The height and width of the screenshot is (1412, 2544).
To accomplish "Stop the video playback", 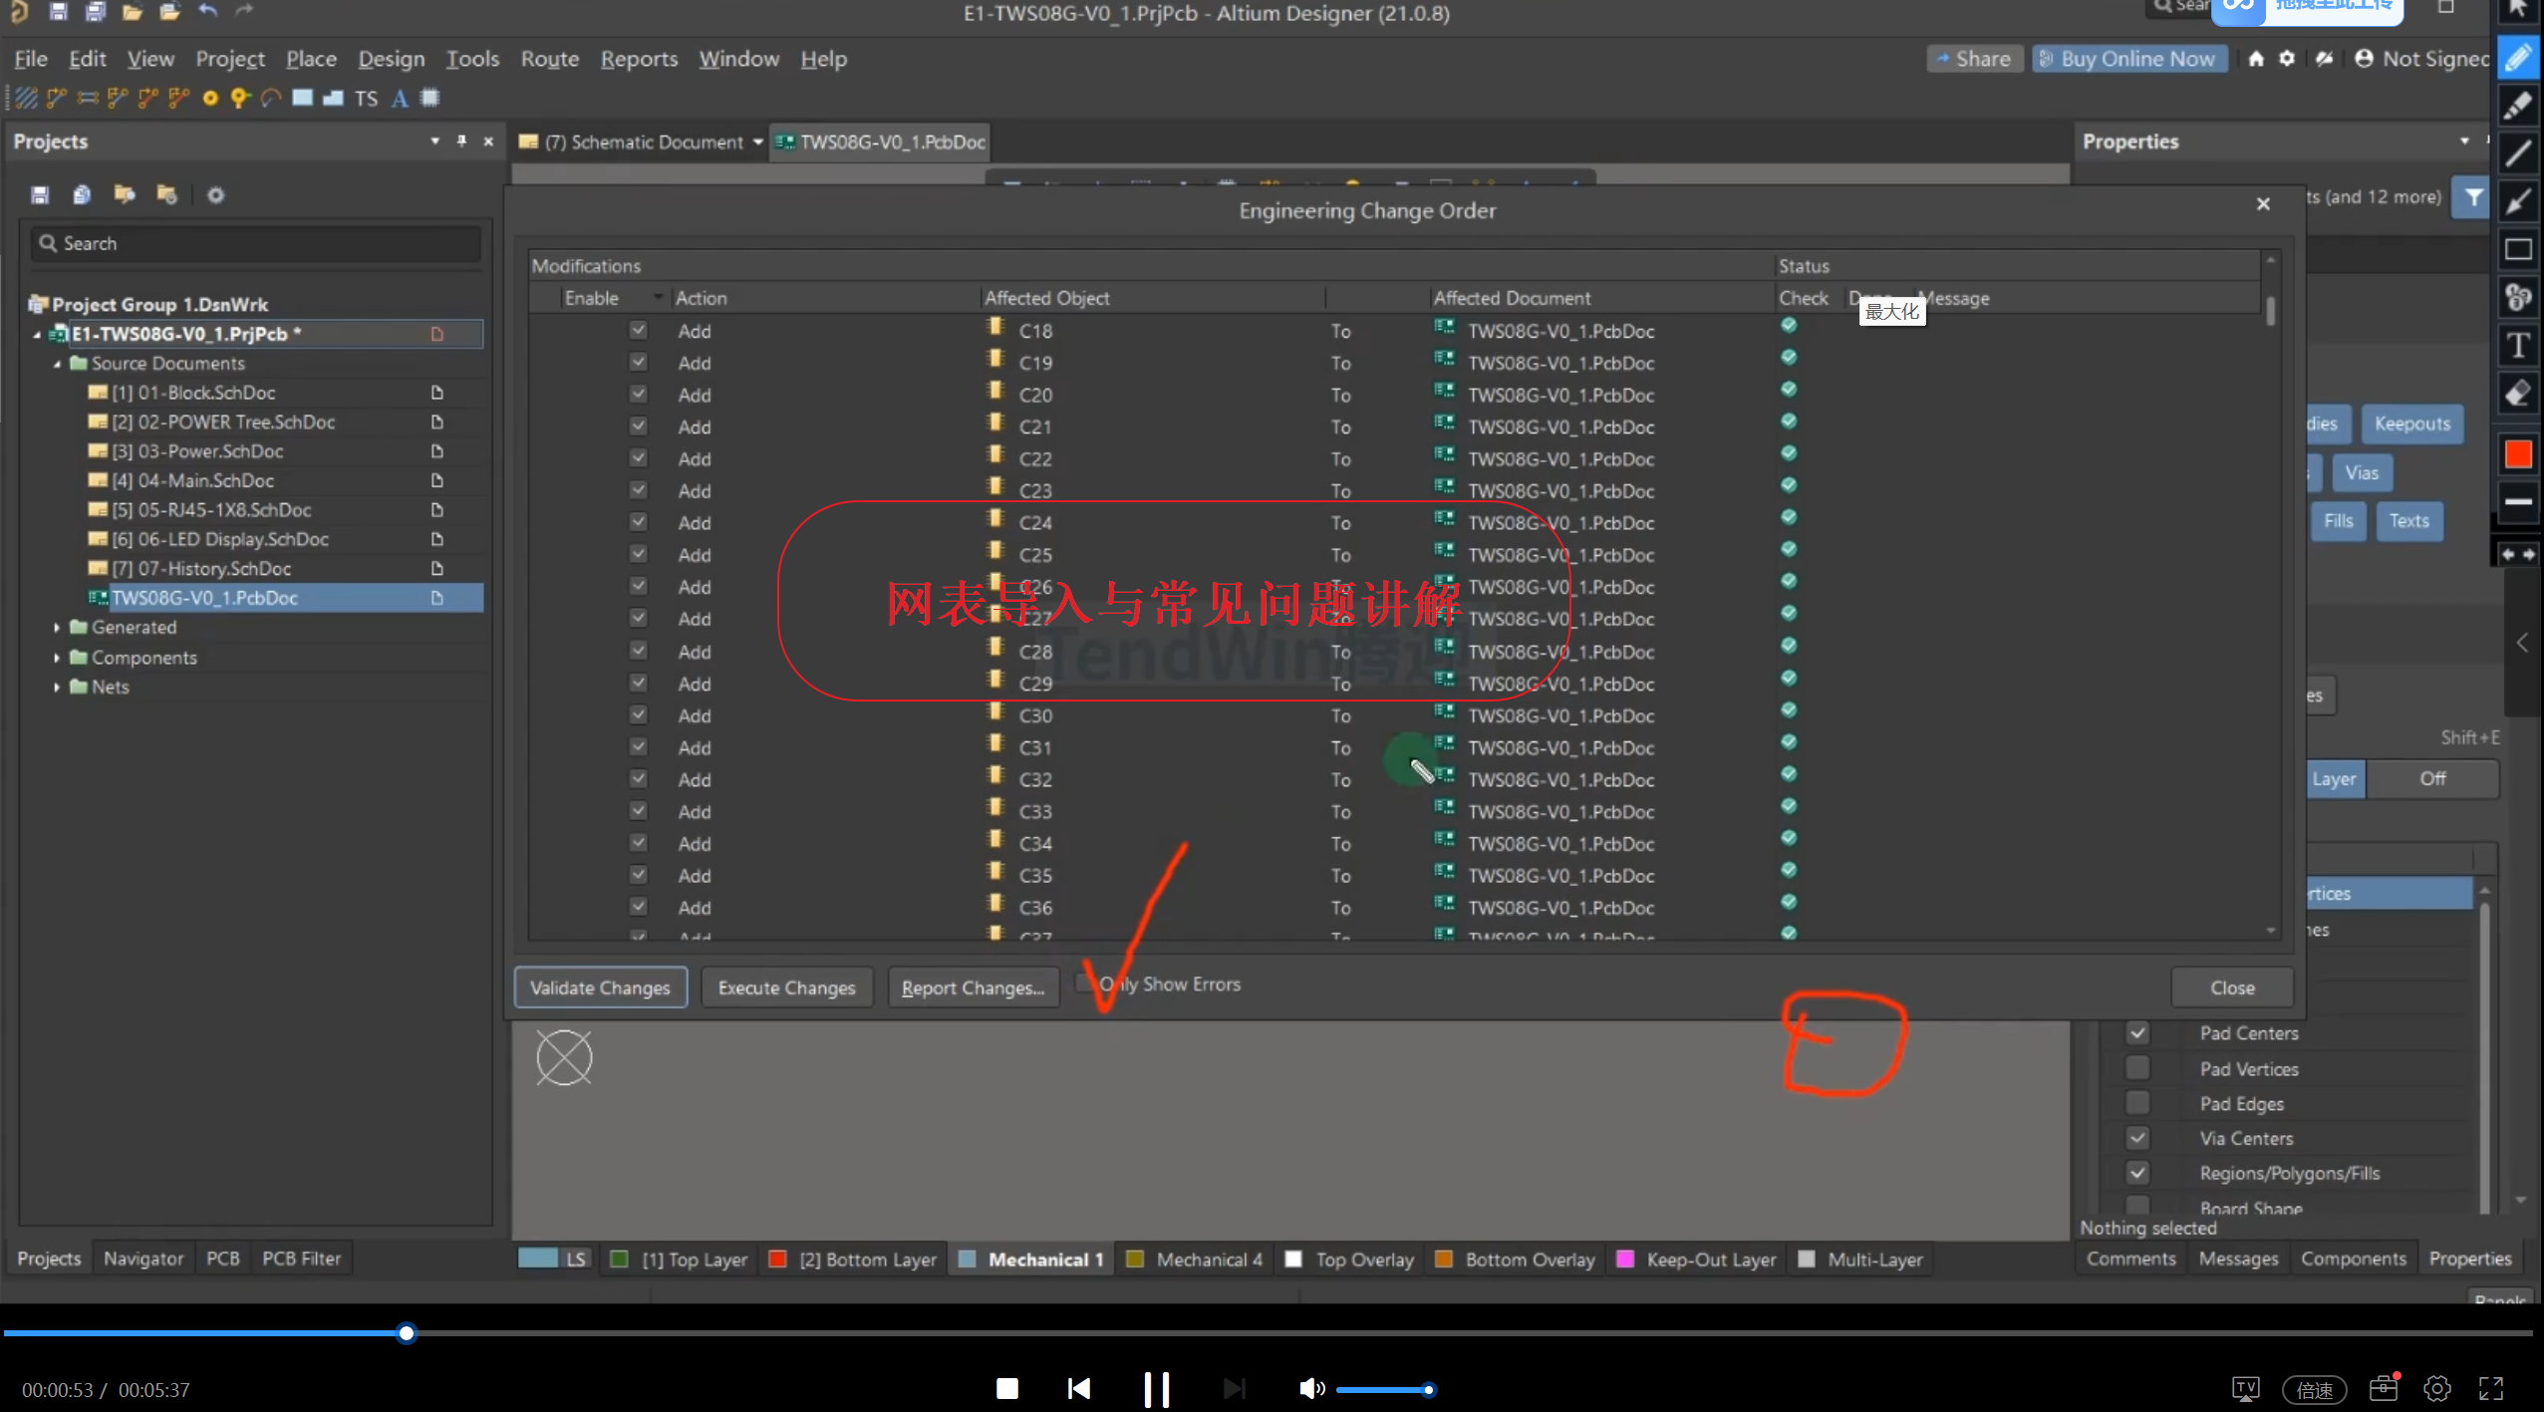I will pyautogui.click(x=1007, y=1389).
